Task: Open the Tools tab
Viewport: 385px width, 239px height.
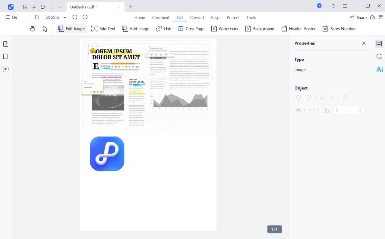Action: [251, 18]
